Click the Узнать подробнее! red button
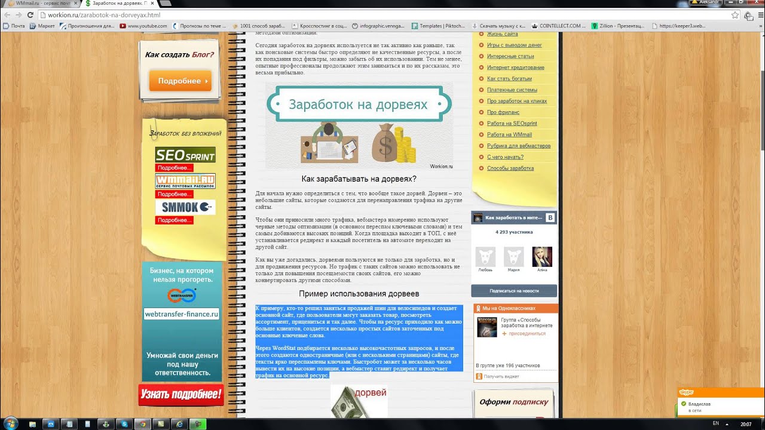This screenshot has height=430, width=765. (x=181, y=395)
